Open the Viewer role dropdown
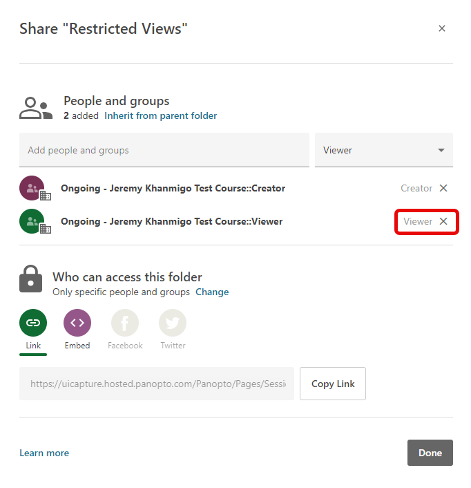The width and height of the screenshot is (471, 488). coord(383,150)
